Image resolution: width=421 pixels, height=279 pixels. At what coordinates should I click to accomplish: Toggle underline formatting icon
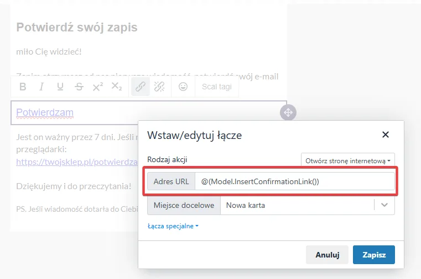click(x=60, y=87)
